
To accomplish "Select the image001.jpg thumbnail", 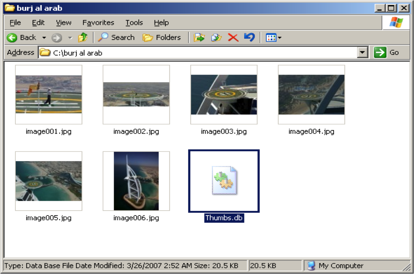I will pyautogui.click(x=49, y=94).
